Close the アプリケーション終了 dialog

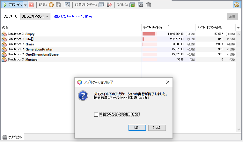(168, 82)
